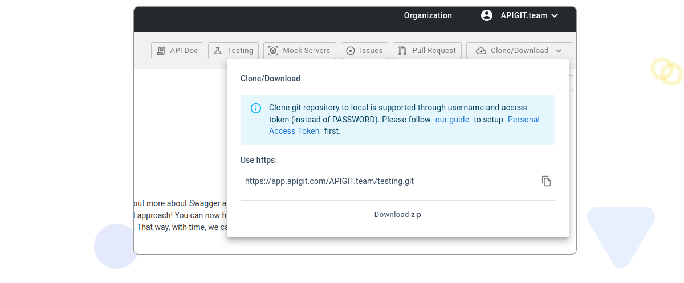Click the API Doc document icon
684x283 pixels.
click(161, 51)
